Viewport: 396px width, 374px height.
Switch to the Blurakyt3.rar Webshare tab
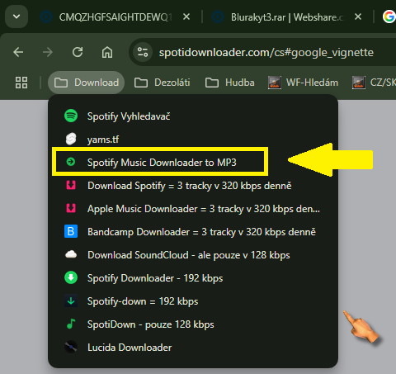286,17
